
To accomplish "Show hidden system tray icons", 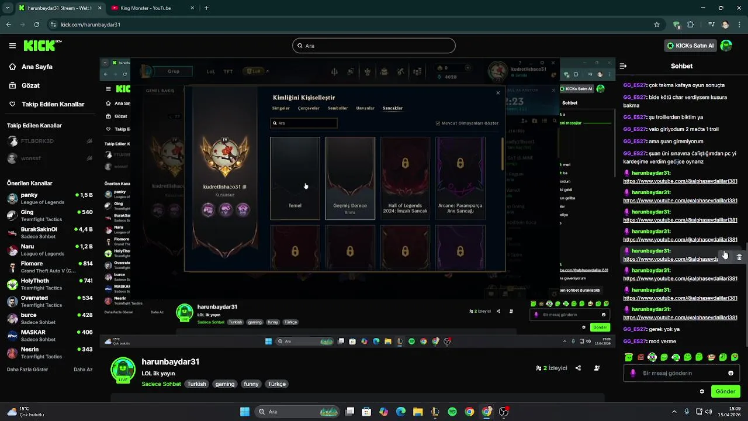I will (674, 412).
